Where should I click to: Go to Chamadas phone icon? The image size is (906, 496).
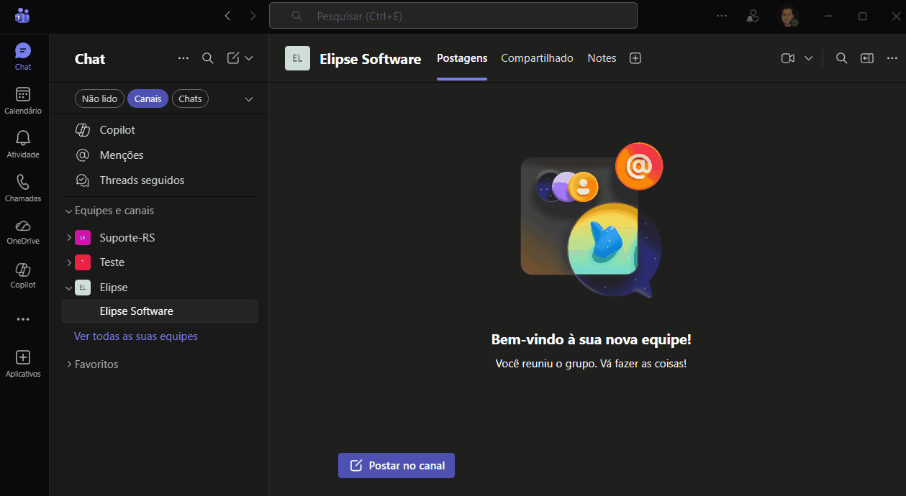click(x=23, y=188)
